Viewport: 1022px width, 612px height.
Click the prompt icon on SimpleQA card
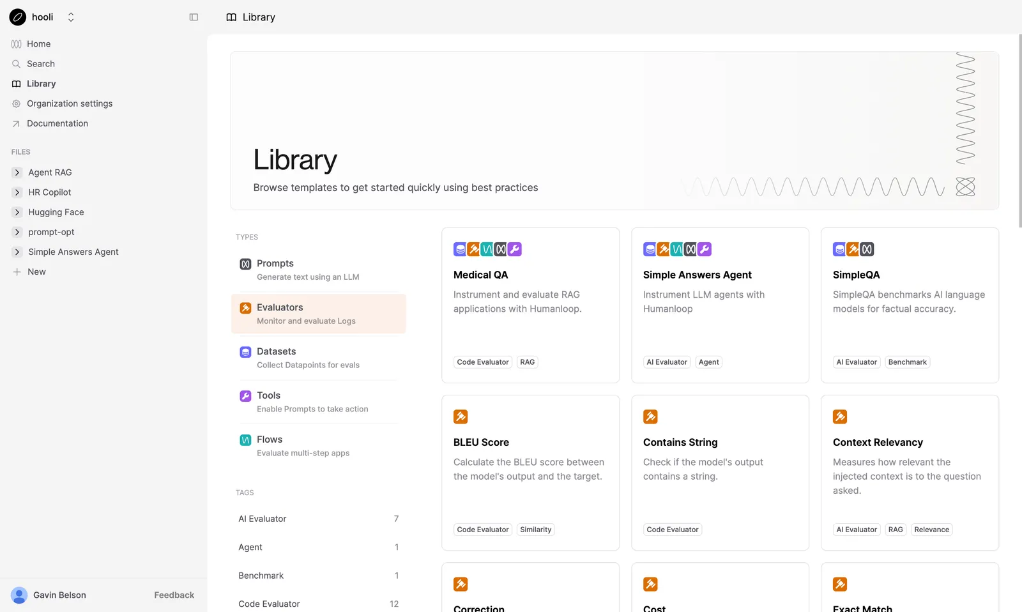[x=867, y=249]
